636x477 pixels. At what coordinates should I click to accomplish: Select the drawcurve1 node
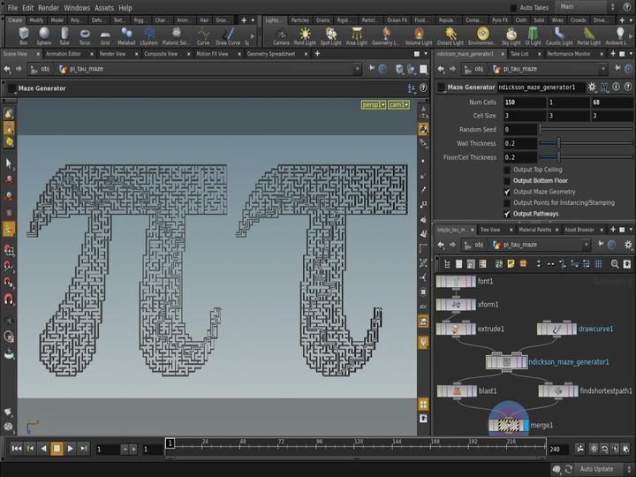point(556,329)
